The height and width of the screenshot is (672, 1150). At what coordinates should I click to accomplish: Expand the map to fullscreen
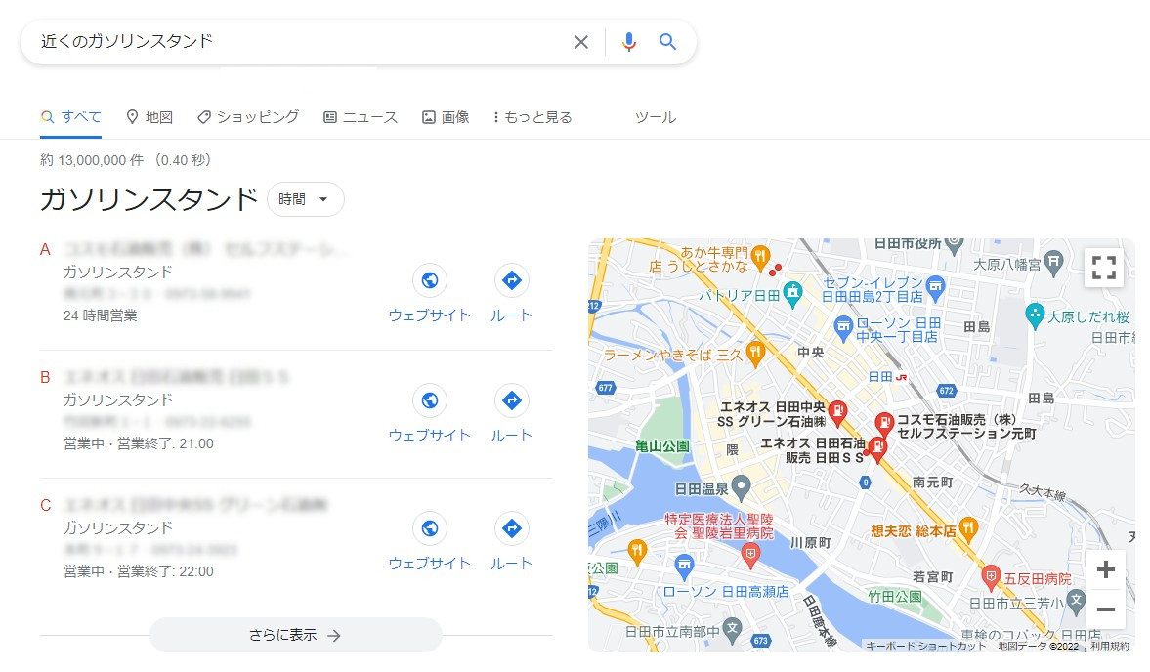(x=1104, y=268)
